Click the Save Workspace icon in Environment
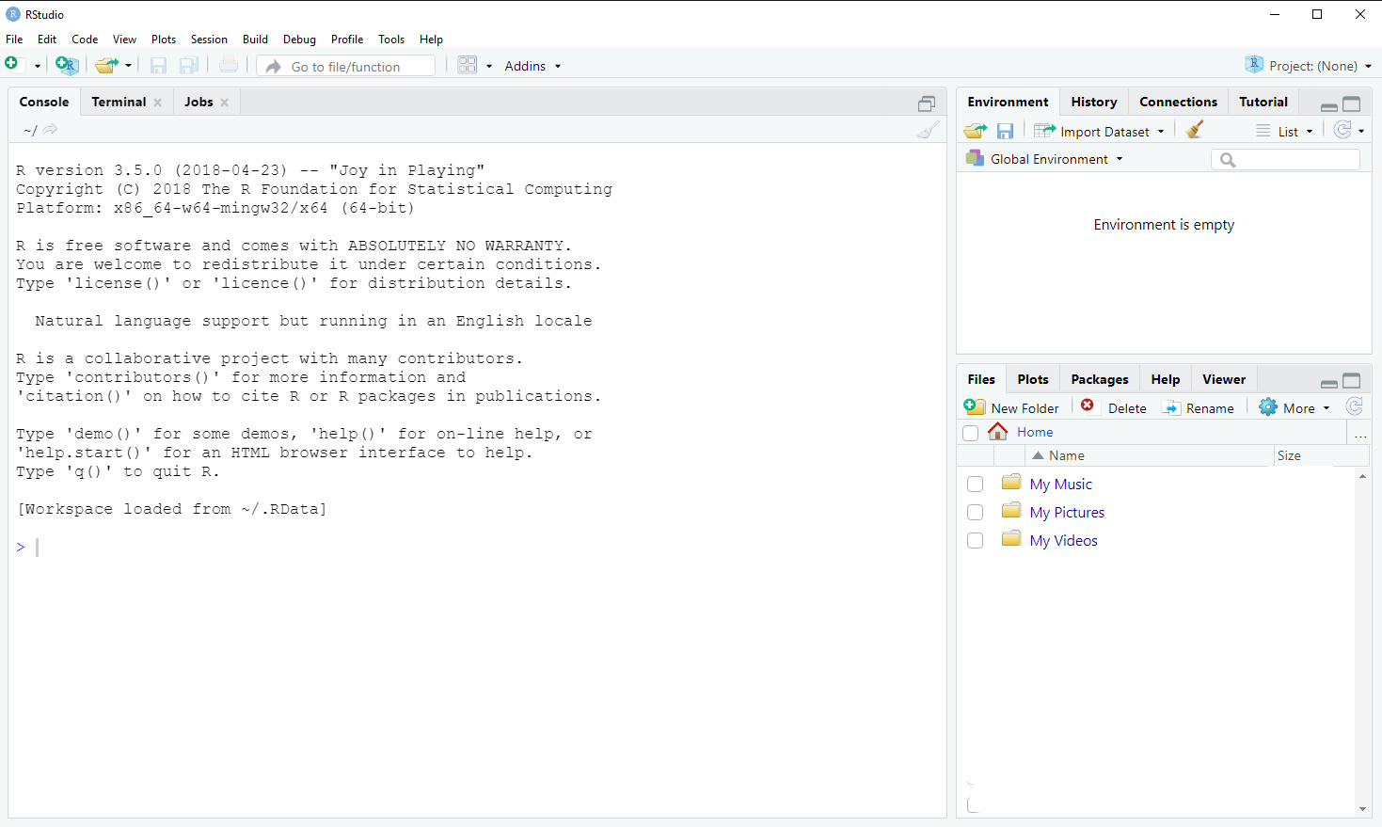1382x827 pixels. click(1005, 131)
